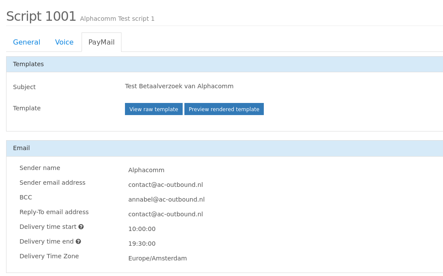
Task: Click the delivery start time 10:00:00
Action: 142,229
